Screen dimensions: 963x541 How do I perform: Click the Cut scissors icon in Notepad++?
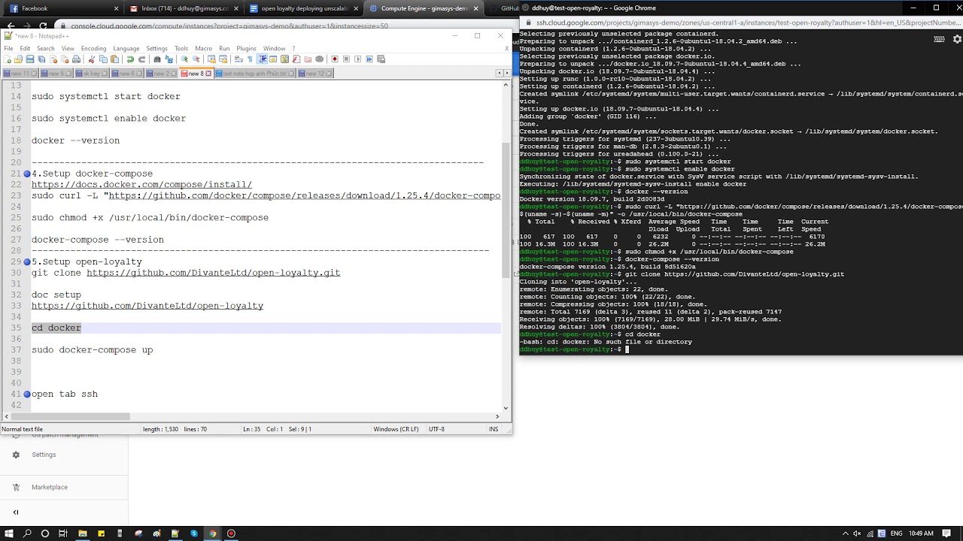pyautogui.click(x=93, y=59)
